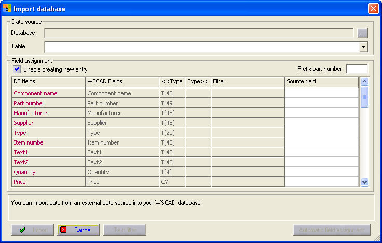The height and width of the screenshot is (243, 382).
Task: Click the CY type cell for Price
Action: [172, 182]
